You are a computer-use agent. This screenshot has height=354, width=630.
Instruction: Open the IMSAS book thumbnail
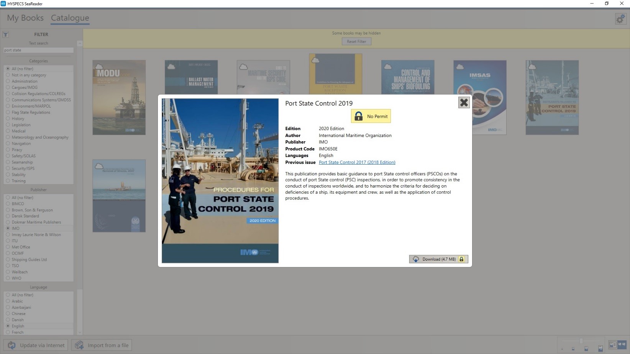pyautogui.click(x=480, y=97)
